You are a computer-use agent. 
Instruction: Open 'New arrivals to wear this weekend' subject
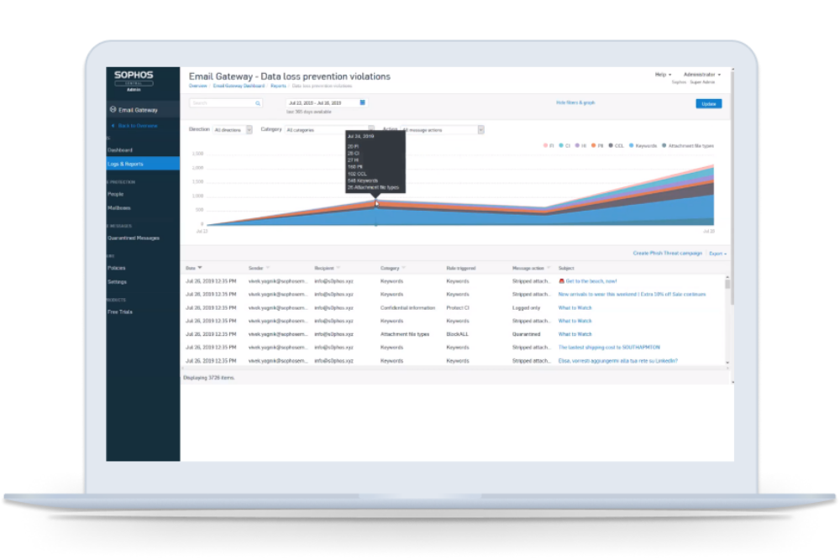pos(633,295)
